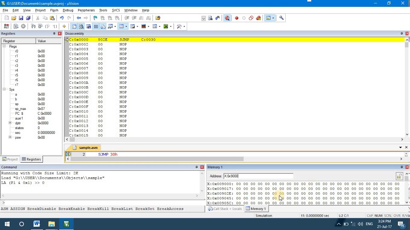Collapse the Sys register group
The width and height of the screenshot is (410, 230).
(x=4, y=89)
